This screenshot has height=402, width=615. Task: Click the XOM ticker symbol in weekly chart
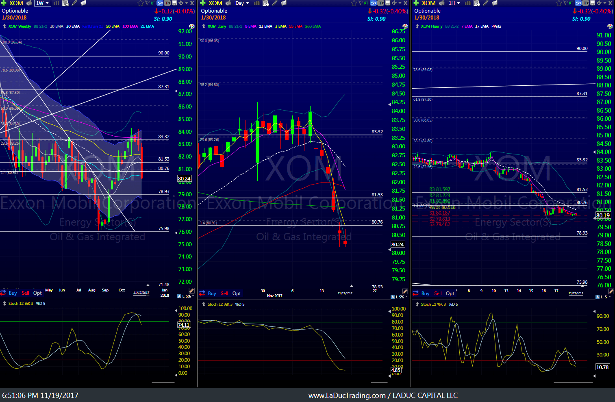(x=16, y=3)
